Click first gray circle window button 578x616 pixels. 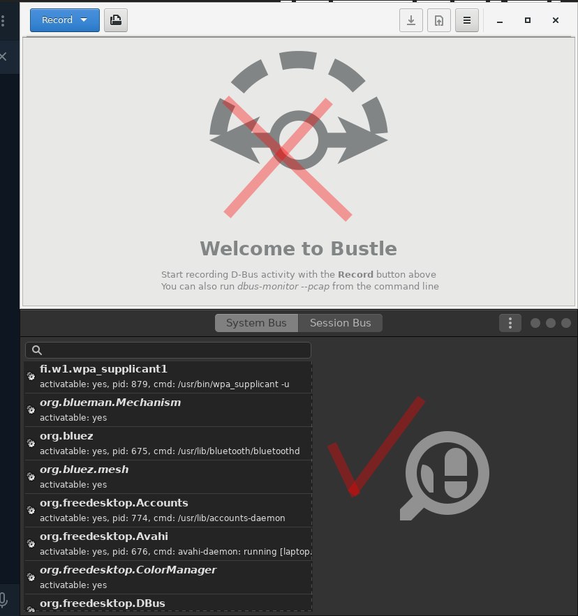535,323
